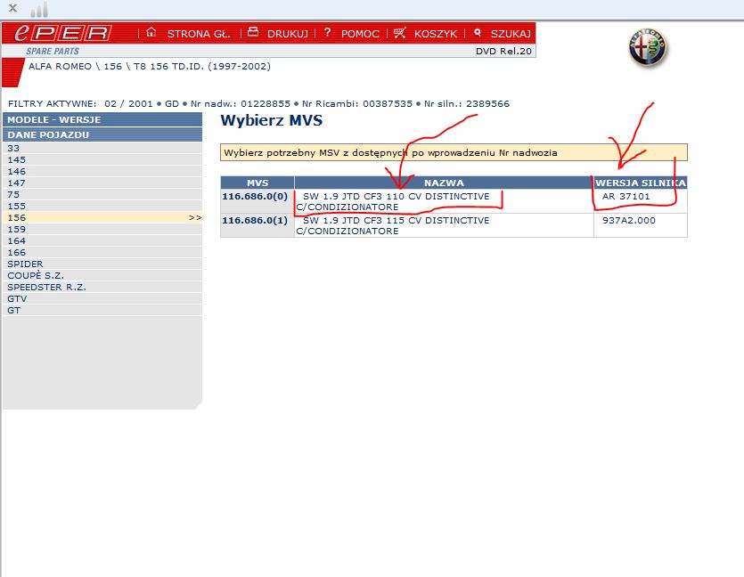Screen dimensions: 744x577
Task: Select model 75 in the list
Action: pyautogui.click(x=102, y=194)
